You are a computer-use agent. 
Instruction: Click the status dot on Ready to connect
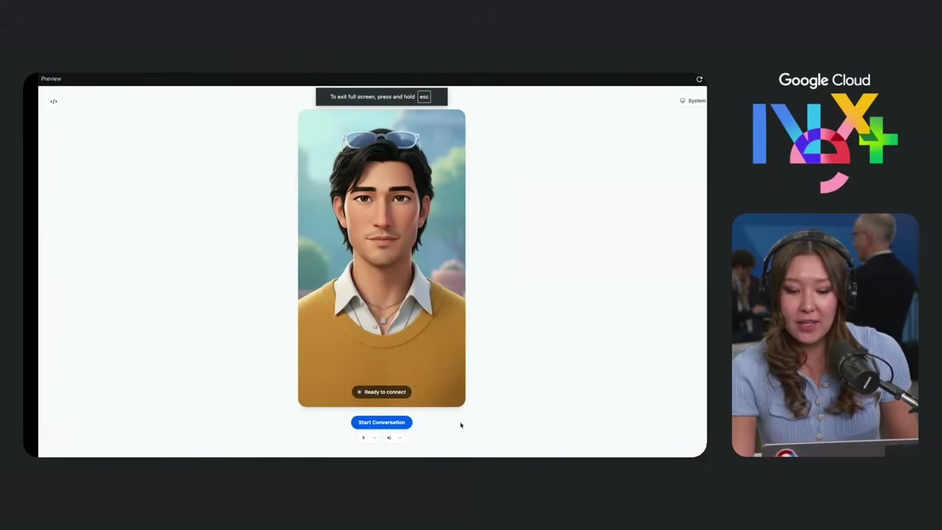coord(360,392)
